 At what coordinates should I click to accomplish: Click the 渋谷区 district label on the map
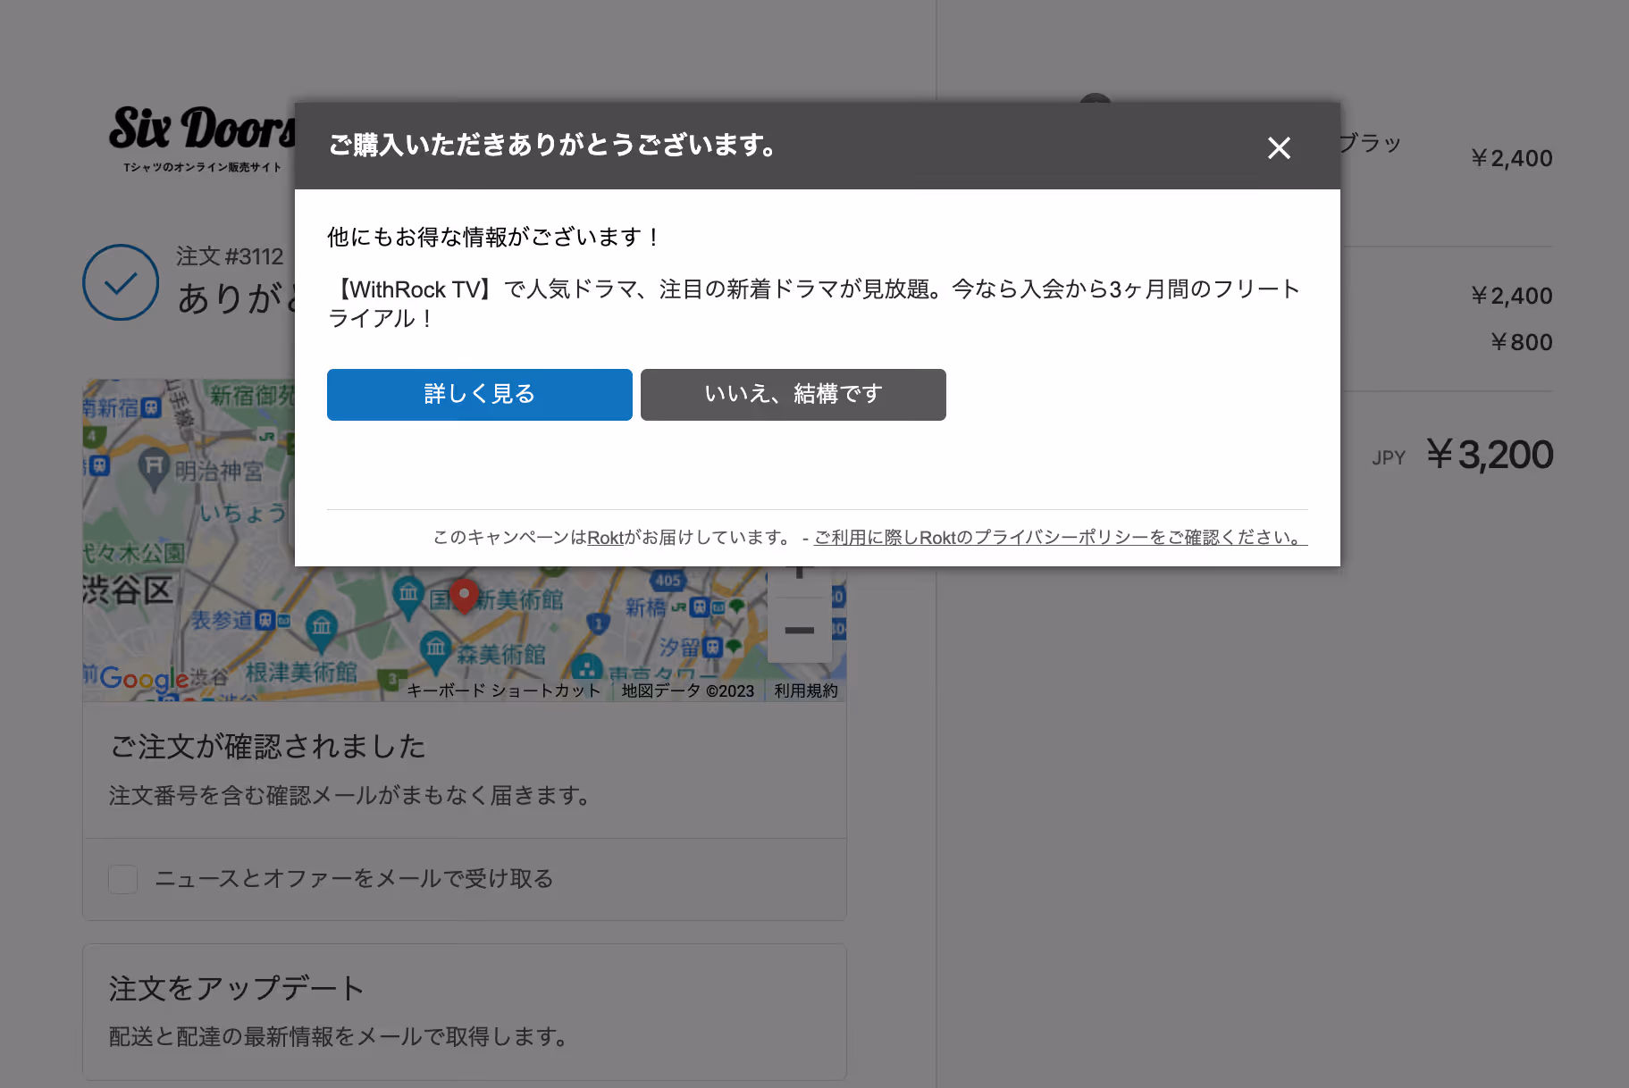[x=128, y=590]
